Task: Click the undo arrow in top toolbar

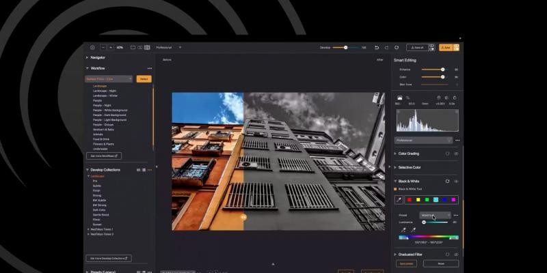Action: click(x=376, y=48)
